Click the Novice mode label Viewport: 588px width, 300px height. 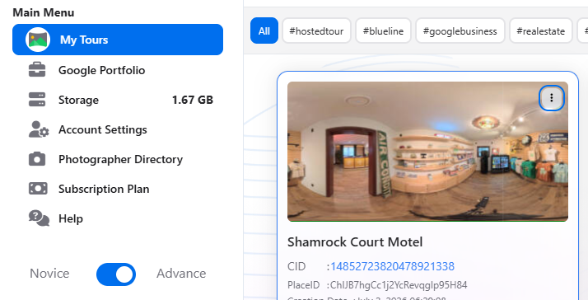(49, 274)
